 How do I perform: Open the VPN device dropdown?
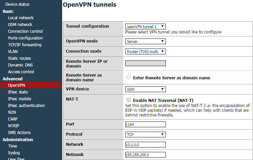tap(145, 89)
